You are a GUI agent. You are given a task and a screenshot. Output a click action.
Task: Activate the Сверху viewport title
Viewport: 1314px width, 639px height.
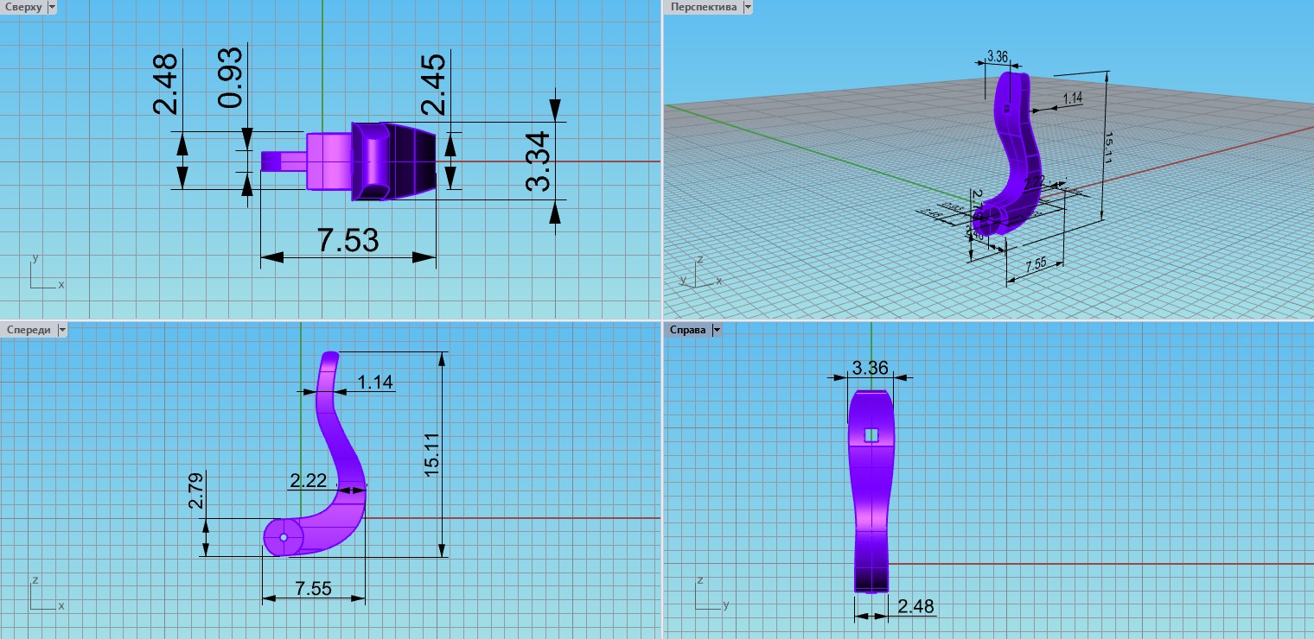coord(22,7)
